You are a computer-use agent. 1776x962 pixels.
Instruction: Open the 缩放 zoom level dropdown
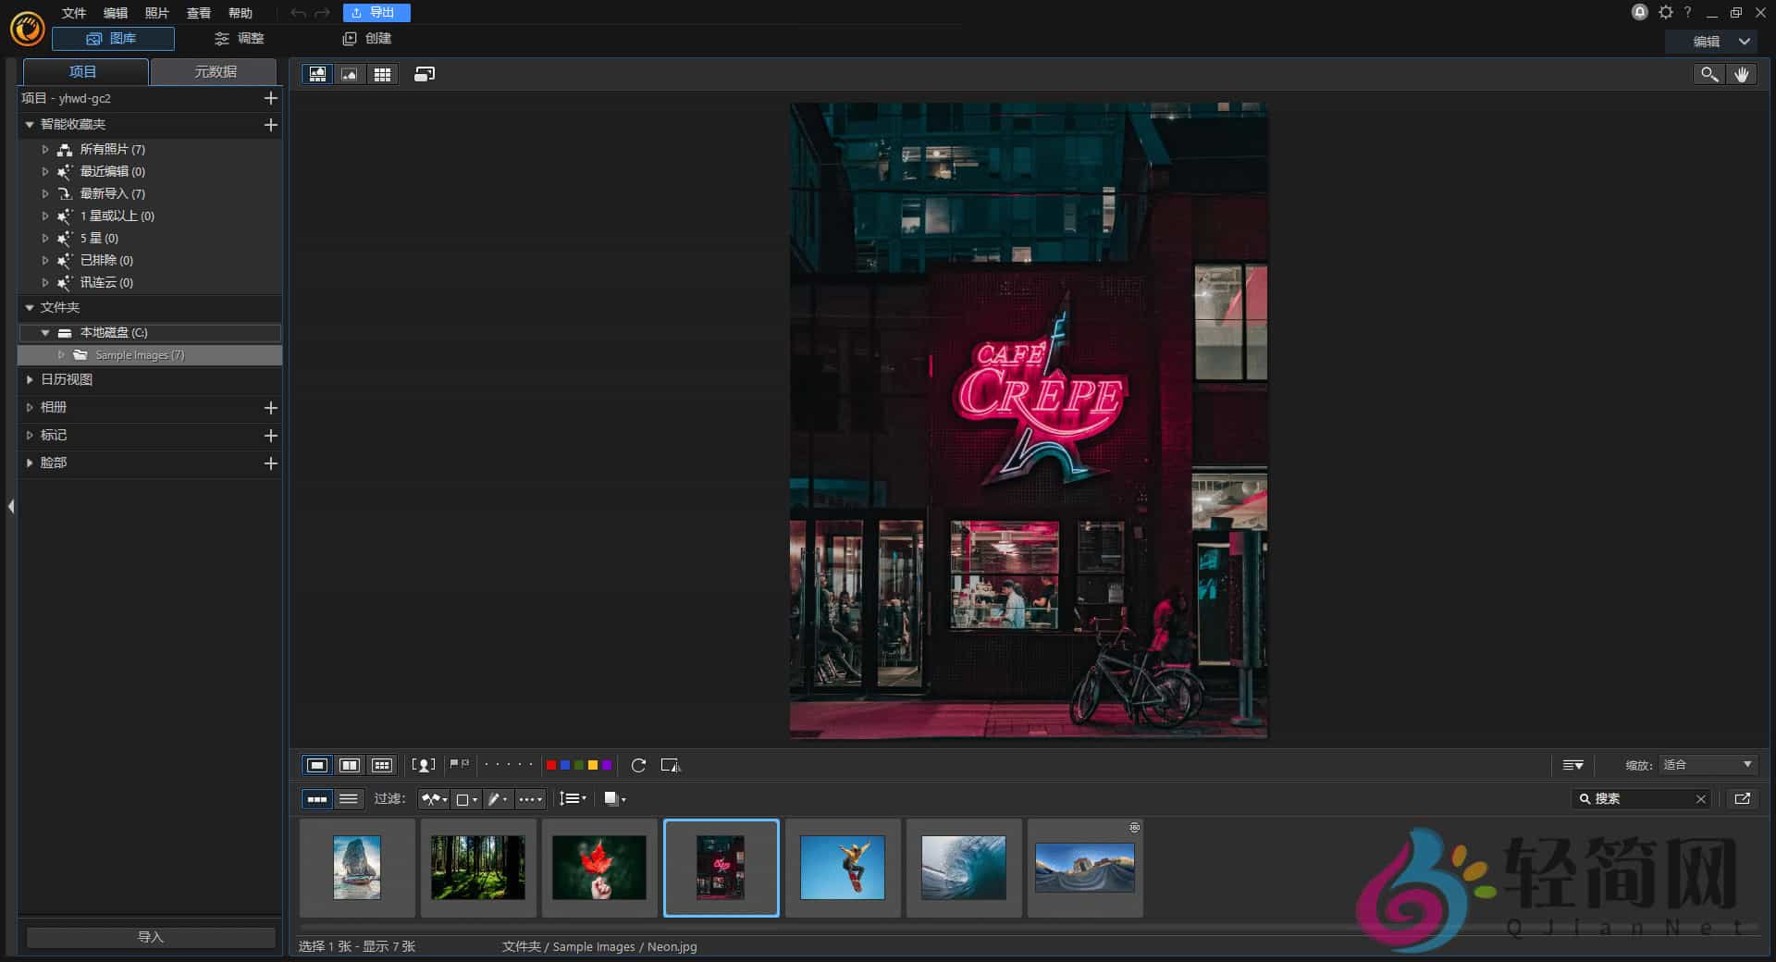[x=1707, y=765]
